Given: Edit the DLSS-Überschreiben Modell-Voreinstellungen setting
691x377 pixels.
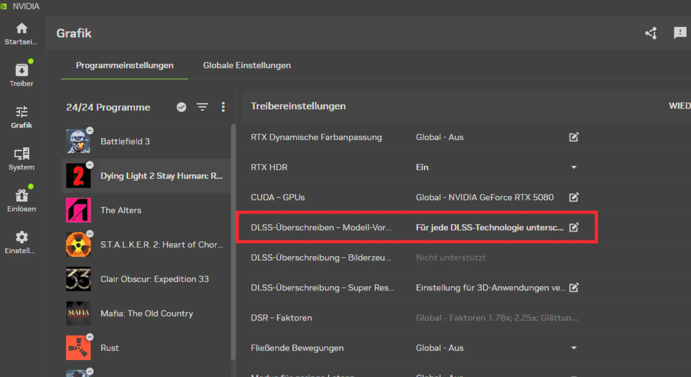Looking at the screenshot, I should pos(574,227).
